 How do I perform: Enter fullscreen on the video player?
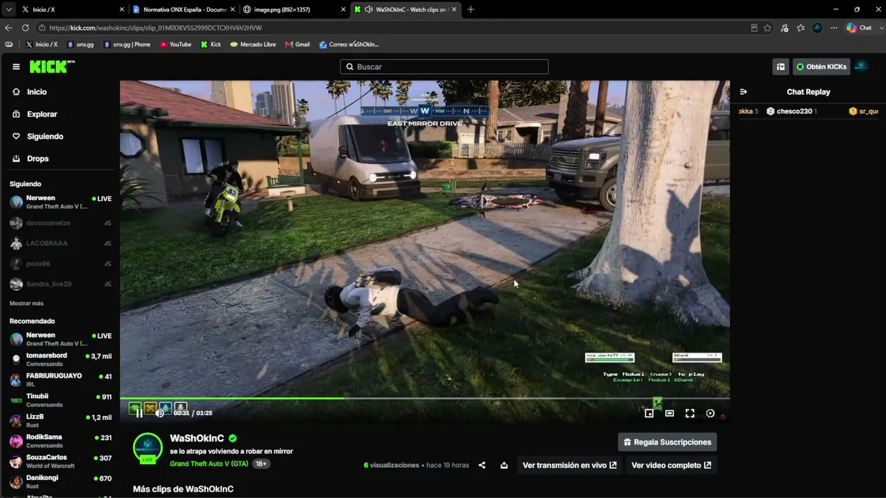pos(690,413)
